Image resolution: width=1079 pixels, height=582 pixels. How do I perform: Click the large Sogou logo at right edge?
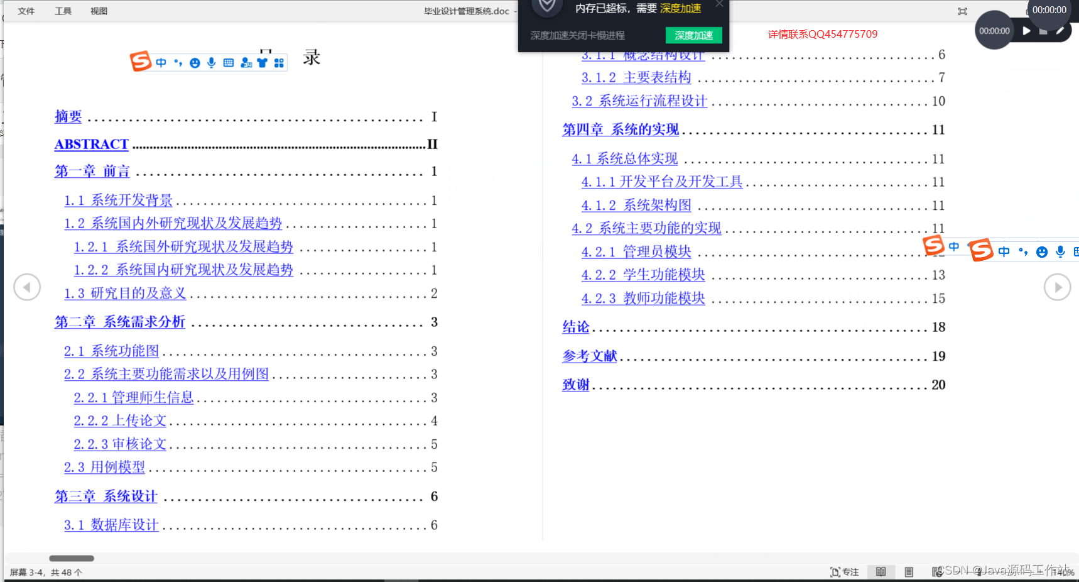pos(981,250)
